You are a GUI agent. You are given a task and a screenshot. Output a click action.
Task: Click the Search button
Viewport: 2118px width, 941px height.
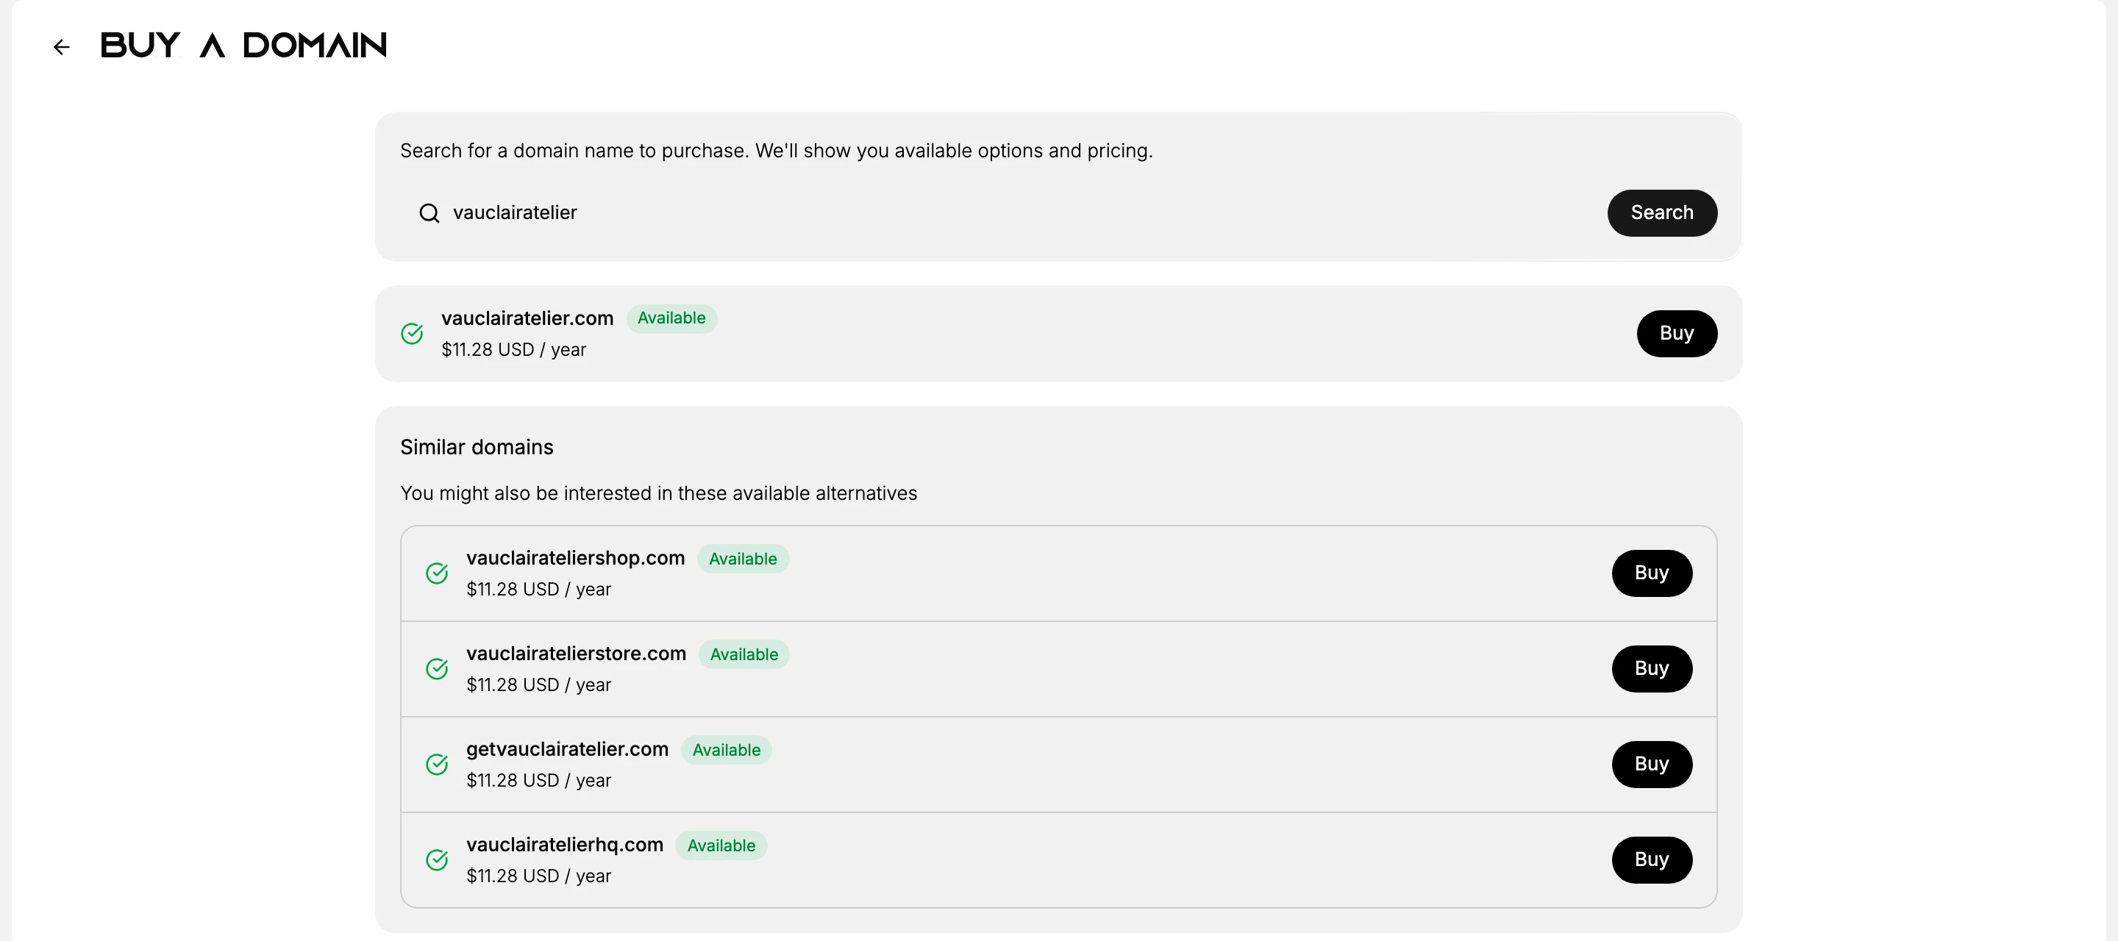(x=1662, y=213)
